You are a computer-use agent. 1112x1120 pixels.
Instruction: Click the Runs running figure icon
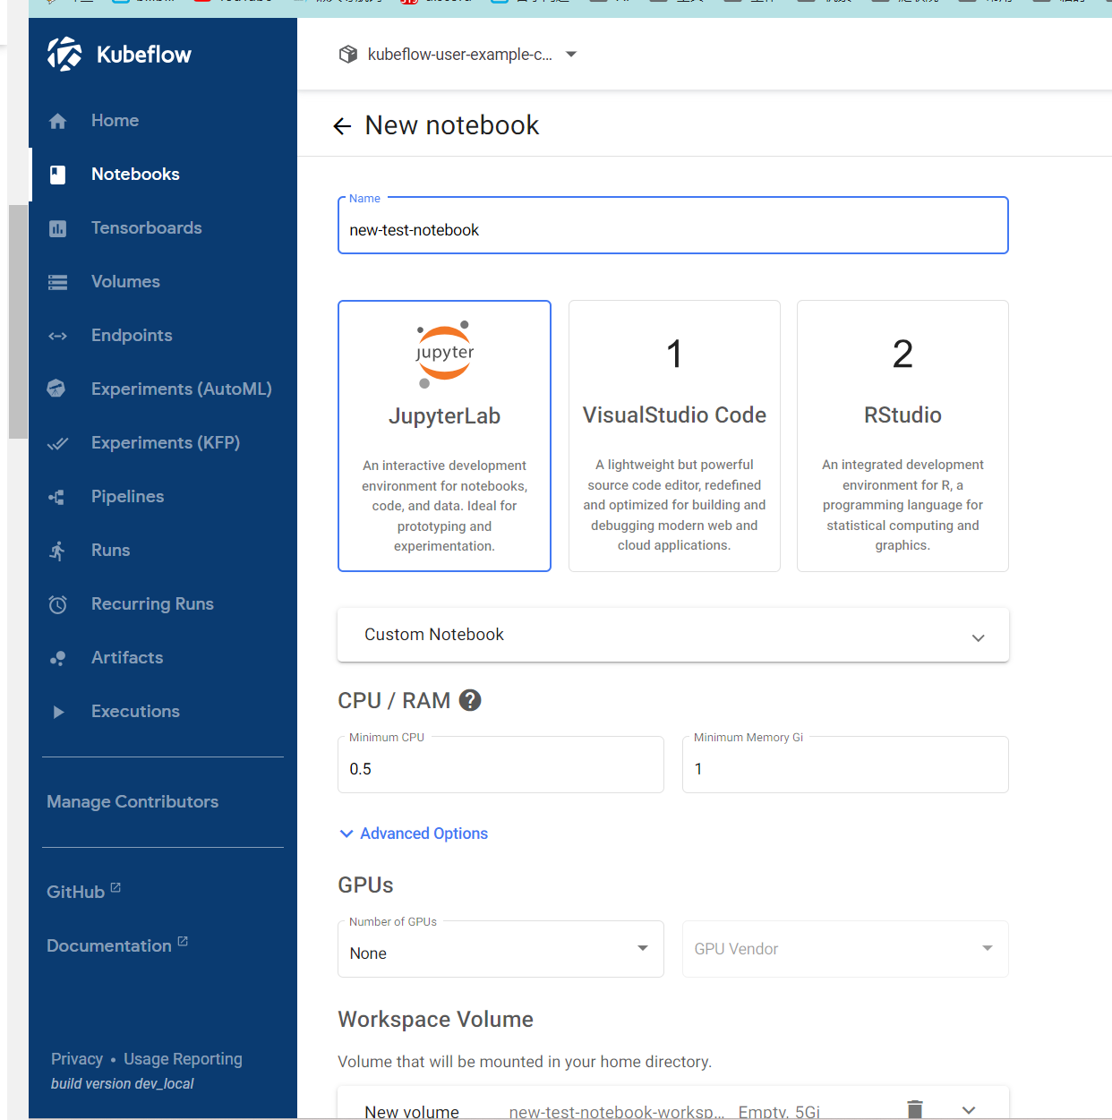point(57,551)
